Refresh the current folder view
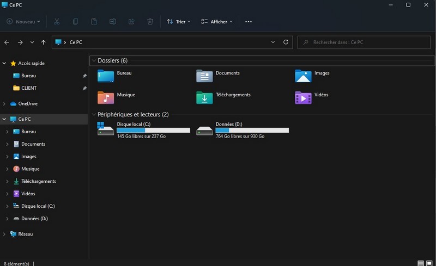 (286, 42)
